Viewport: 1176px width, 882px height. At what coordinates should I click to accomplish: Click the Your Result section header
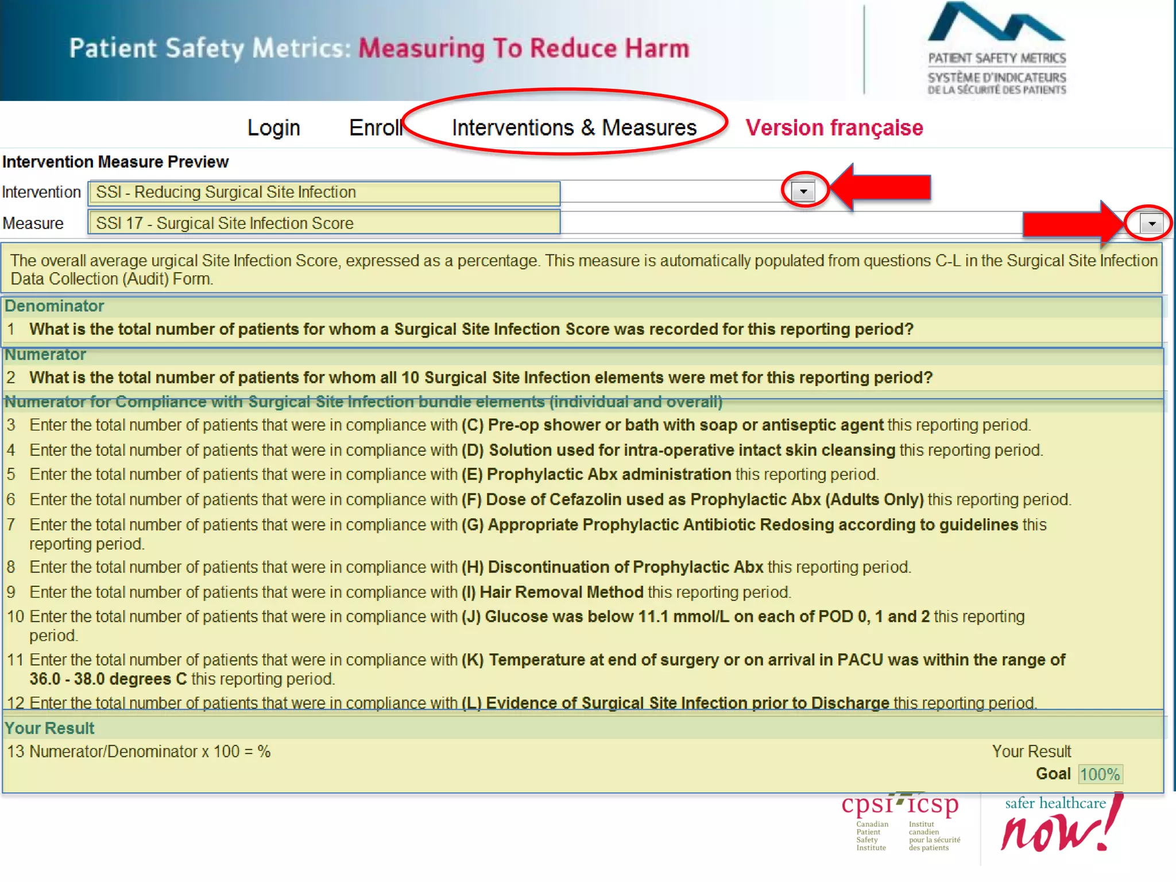tap(50, 728)
